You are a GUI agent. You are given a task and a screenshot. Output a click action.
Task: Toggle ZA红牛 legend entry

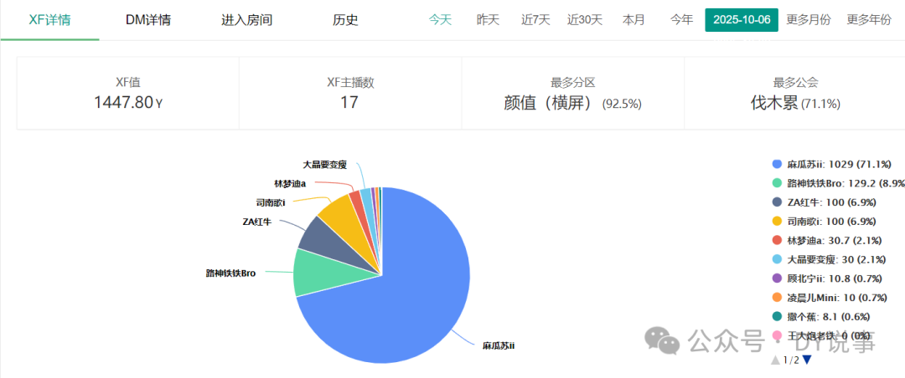[825, 202]
